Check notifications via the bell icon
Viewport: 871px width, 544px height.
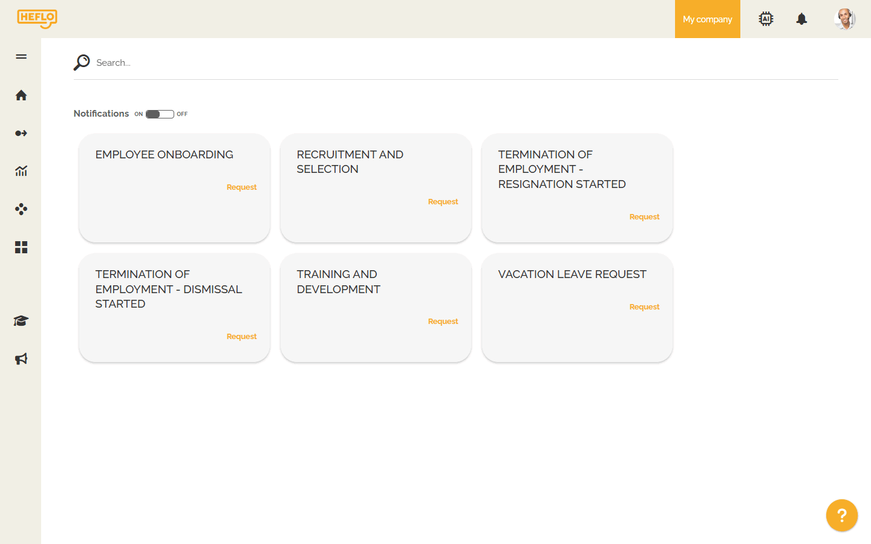(x=801, y=19)
